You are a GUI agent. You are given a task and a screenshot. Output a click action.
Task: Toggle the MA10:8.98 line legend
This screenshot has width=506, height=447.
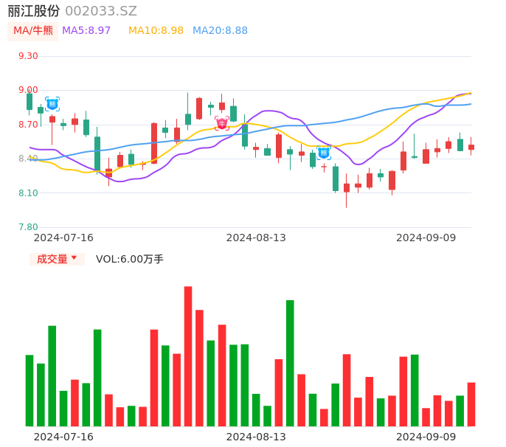point(156,30)
